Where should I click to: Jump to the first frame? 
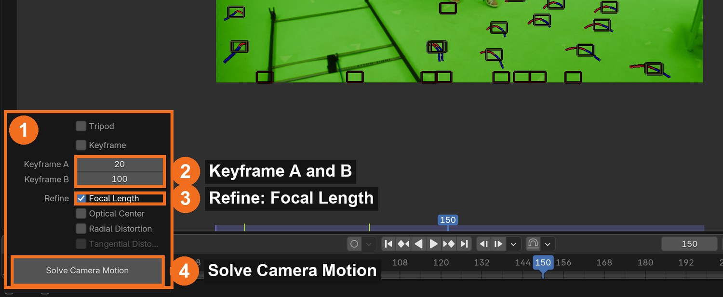click(x=388, y=244)
